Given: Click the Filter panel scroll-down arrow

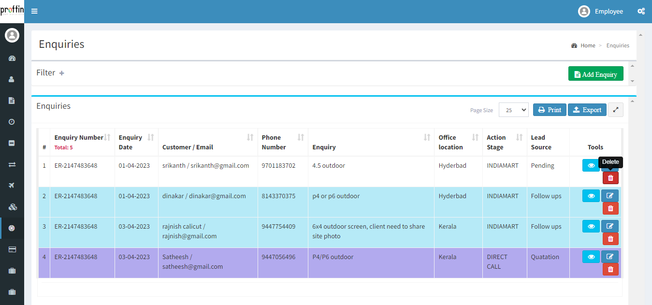Looking at the screenshot, I should coord(633,81).
